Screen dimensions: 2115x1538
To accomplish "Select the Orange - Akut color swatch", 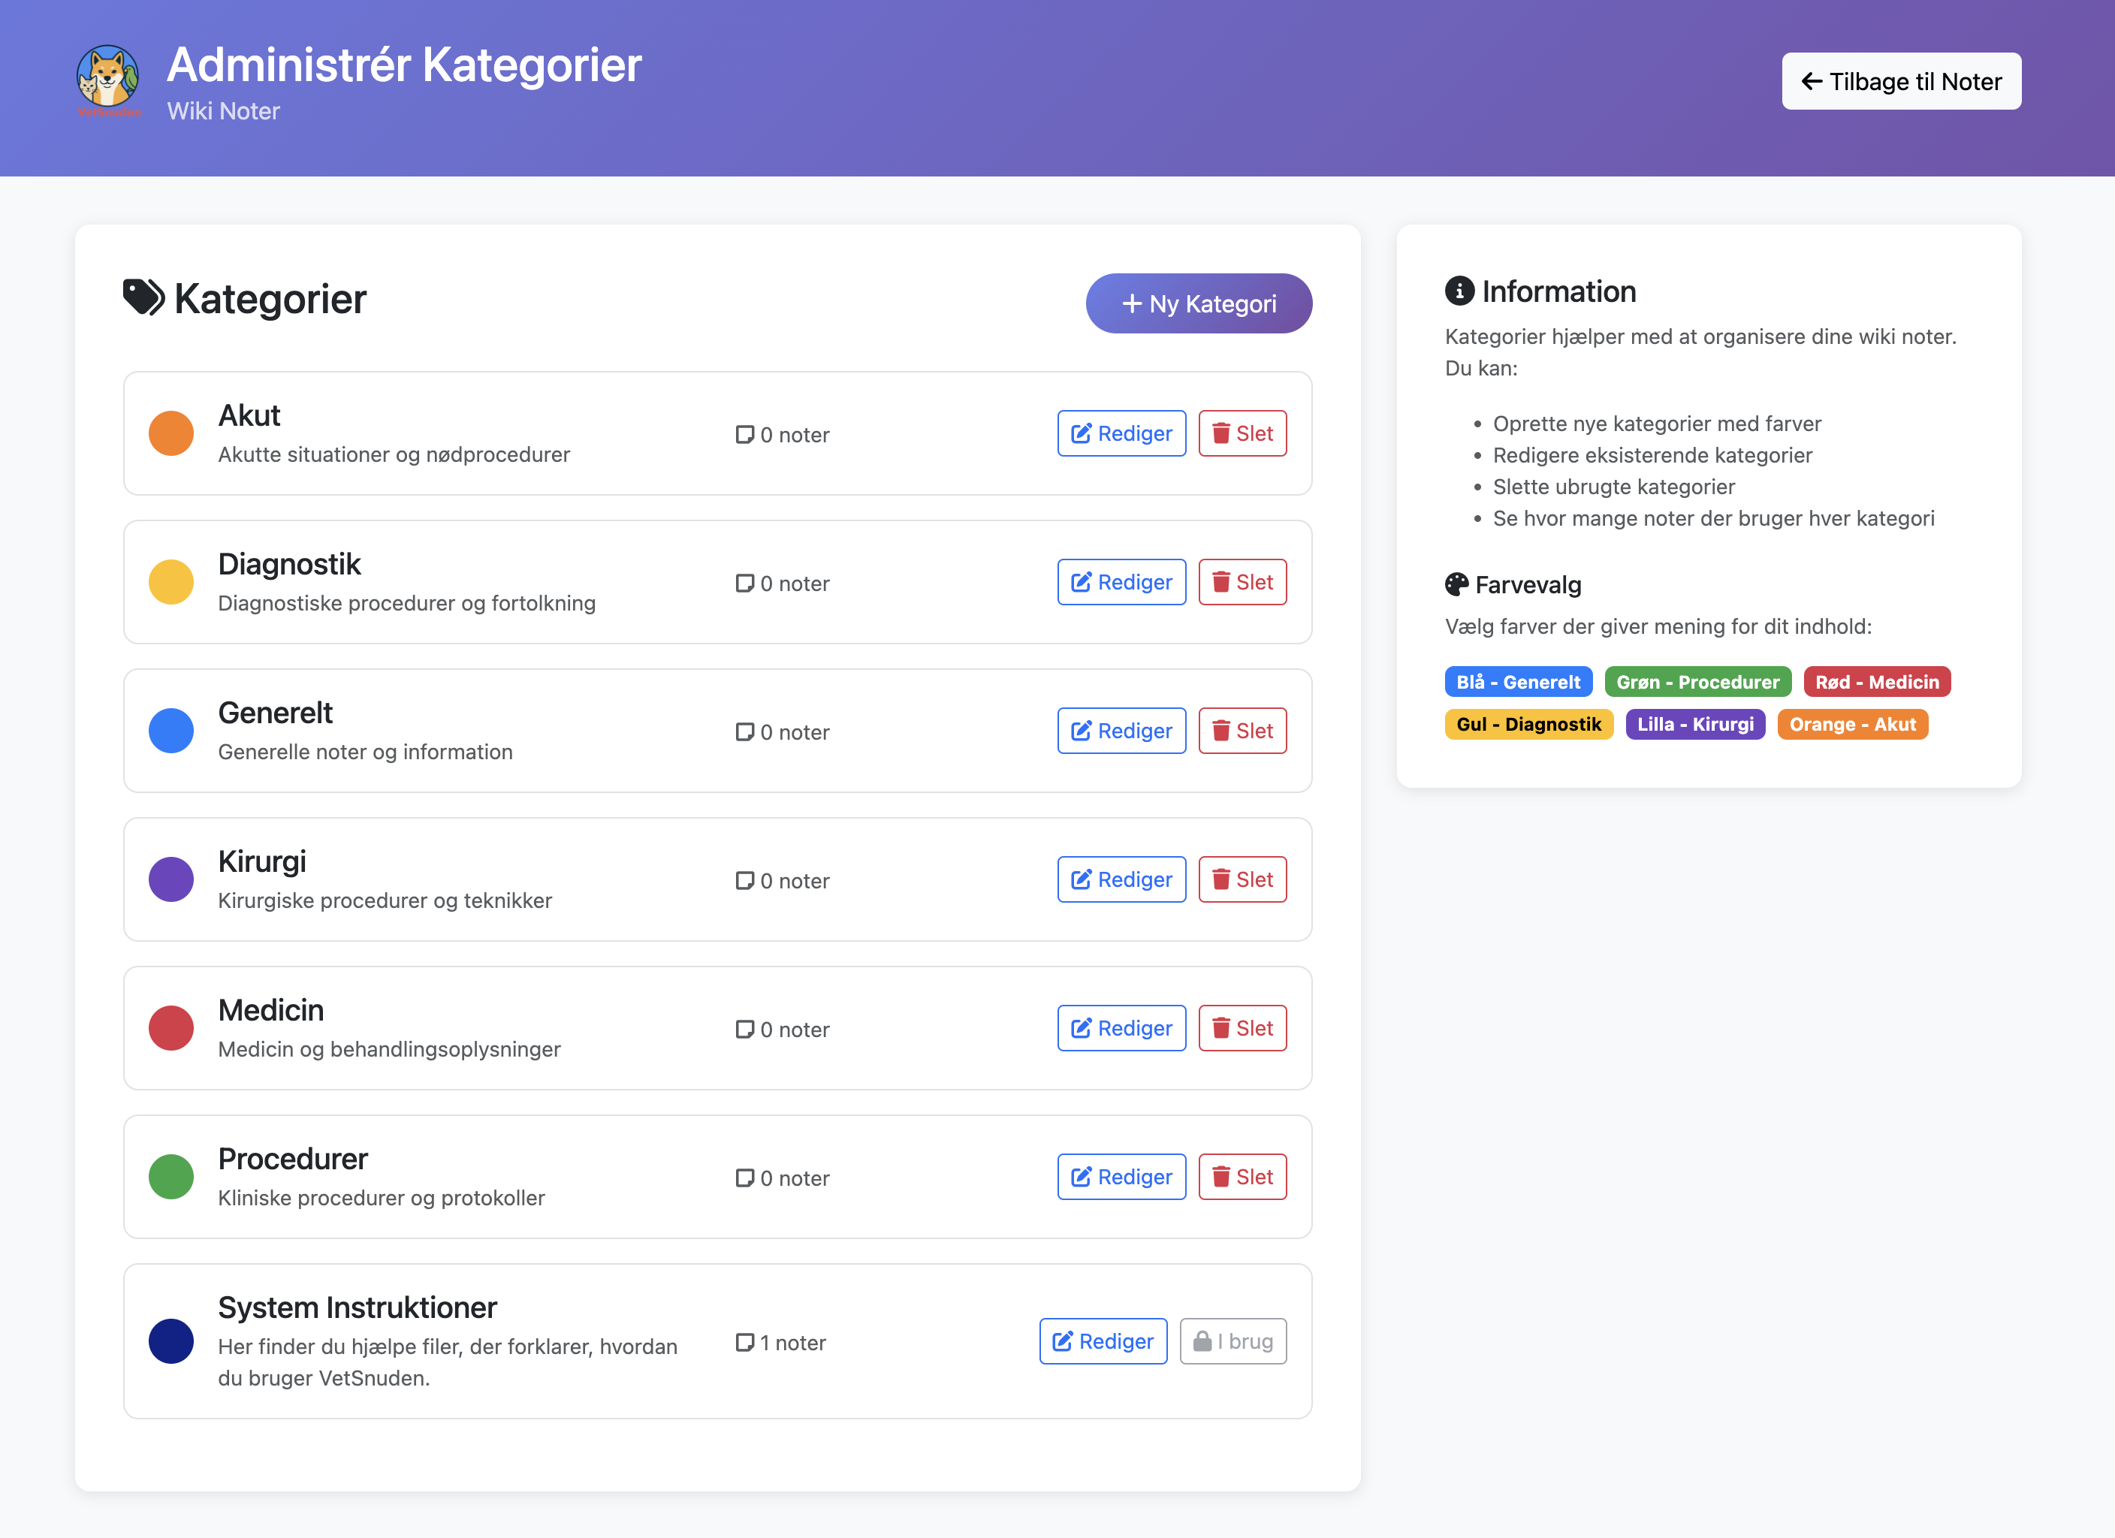I will [x=1853, y=724].
